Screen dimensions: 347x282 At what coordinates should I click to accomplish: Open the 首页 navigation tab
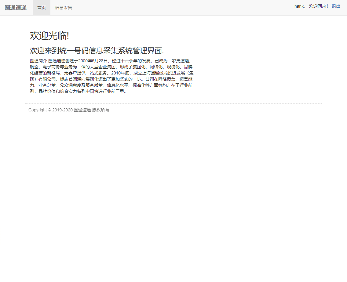(42, 8)
